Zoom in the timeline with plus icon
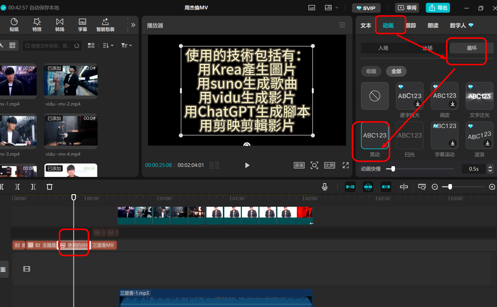The height and width of the screenshot is (307, 497). [x=492, y=187]
